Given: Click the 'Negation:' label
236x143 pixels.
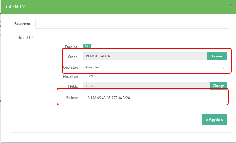Looking at the screenshot, I should point(70,77).
